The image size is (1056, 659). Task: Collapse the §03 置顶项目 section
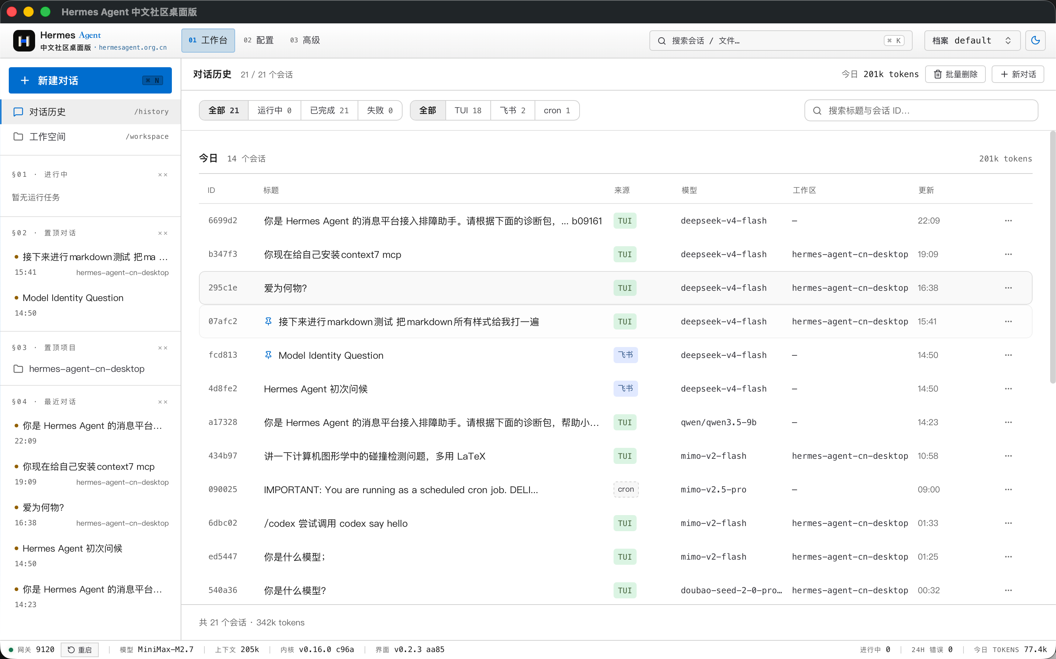tap(163, 348)
